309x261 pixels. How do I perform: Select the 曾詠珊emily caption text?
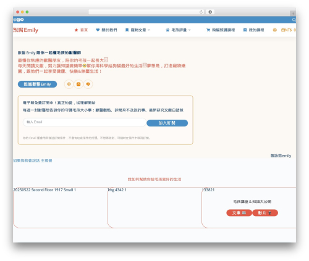pos(281,155)
